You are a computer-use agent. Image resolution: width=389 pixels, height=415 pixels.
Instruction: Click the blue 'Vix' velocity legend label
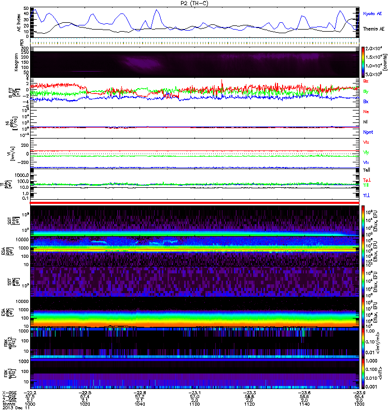(x=366, y=162)
